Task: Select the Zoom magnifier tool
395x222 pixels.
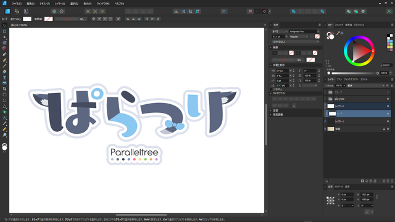Action: pos(4,135)
